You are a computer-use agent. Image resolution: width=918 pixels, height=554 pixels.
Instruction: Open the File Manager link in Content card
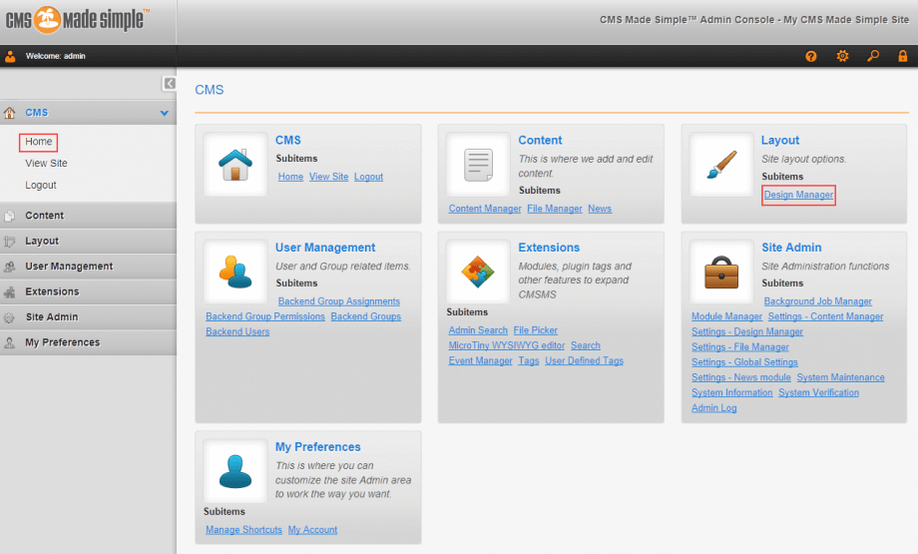click(x=555, y=209)
